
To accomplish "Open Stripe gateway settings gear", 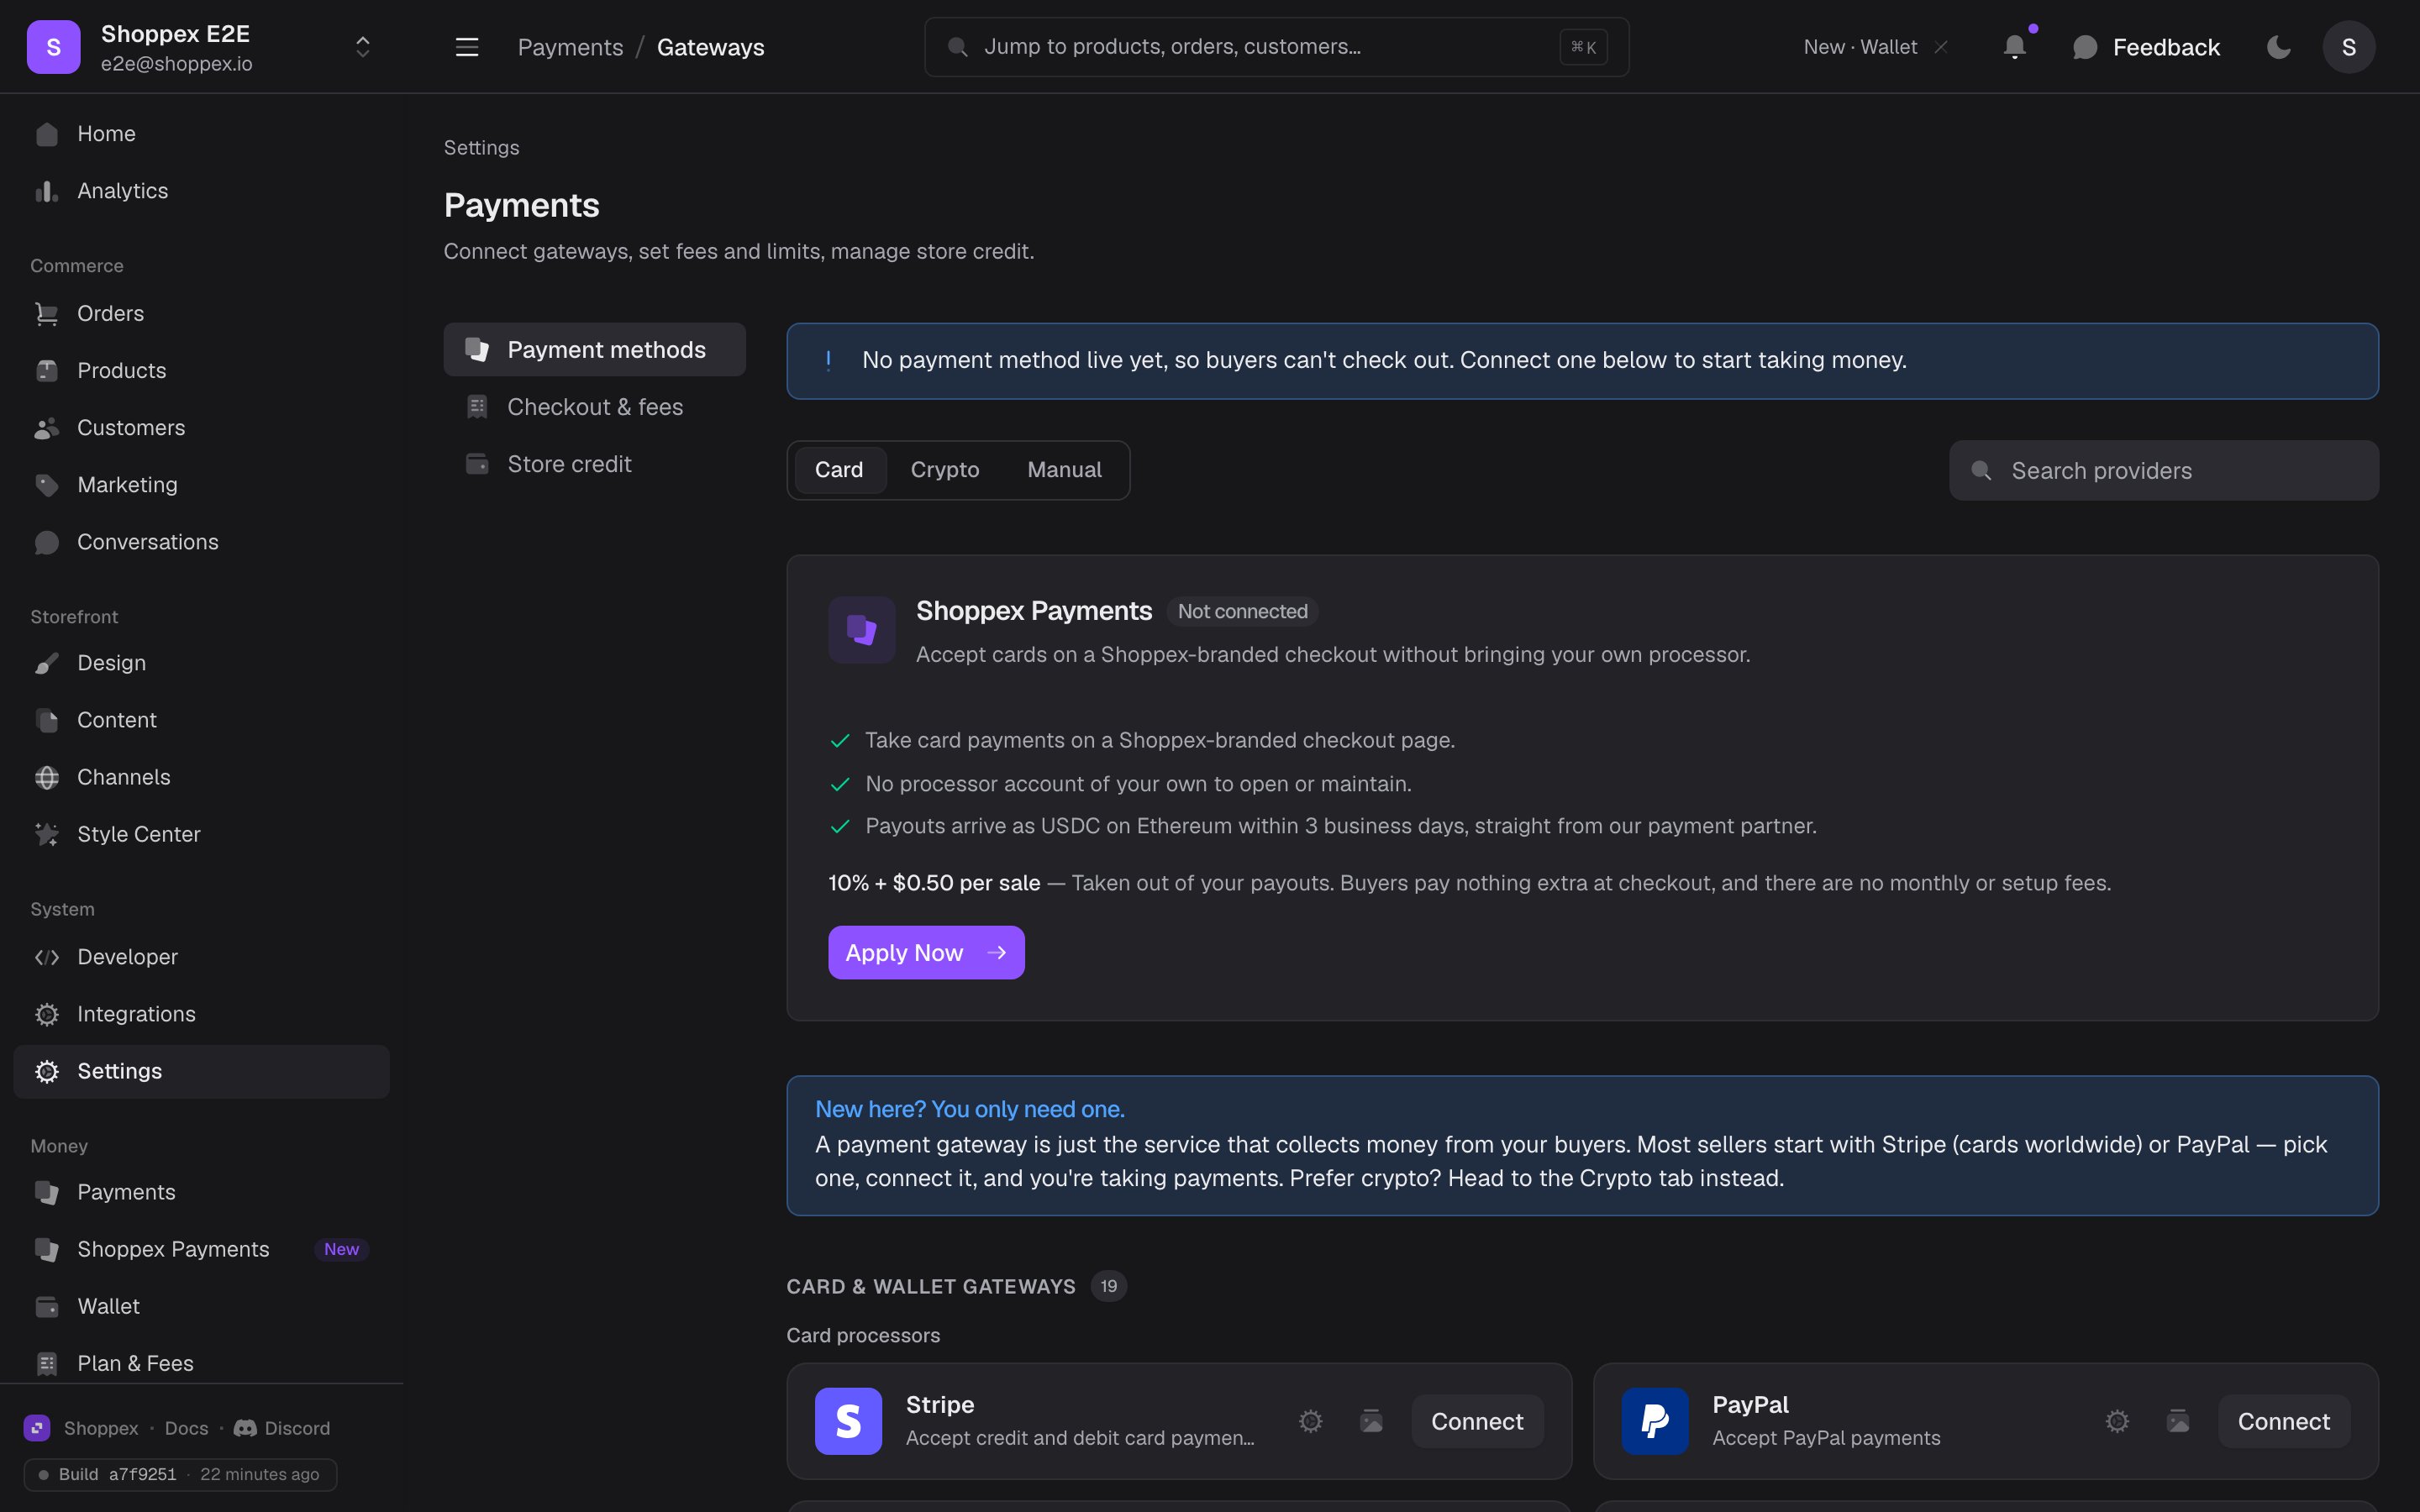I will 1311,1421.
